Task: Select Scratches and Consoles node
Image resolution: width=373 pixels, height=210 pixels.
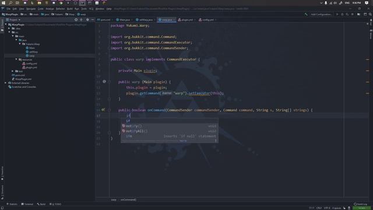Action: (22, 87)
